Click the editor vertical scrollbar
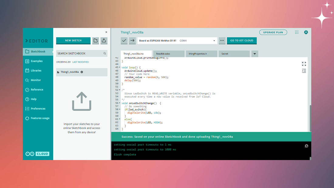This screenshot has width=334, height=188. pyautogui.click(x=310, y=118)
